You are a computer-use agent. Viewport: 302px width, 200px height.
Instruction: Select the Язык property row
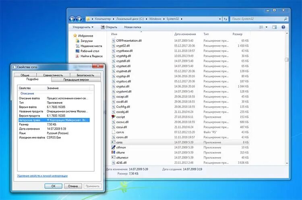click(x=54, y=133)
